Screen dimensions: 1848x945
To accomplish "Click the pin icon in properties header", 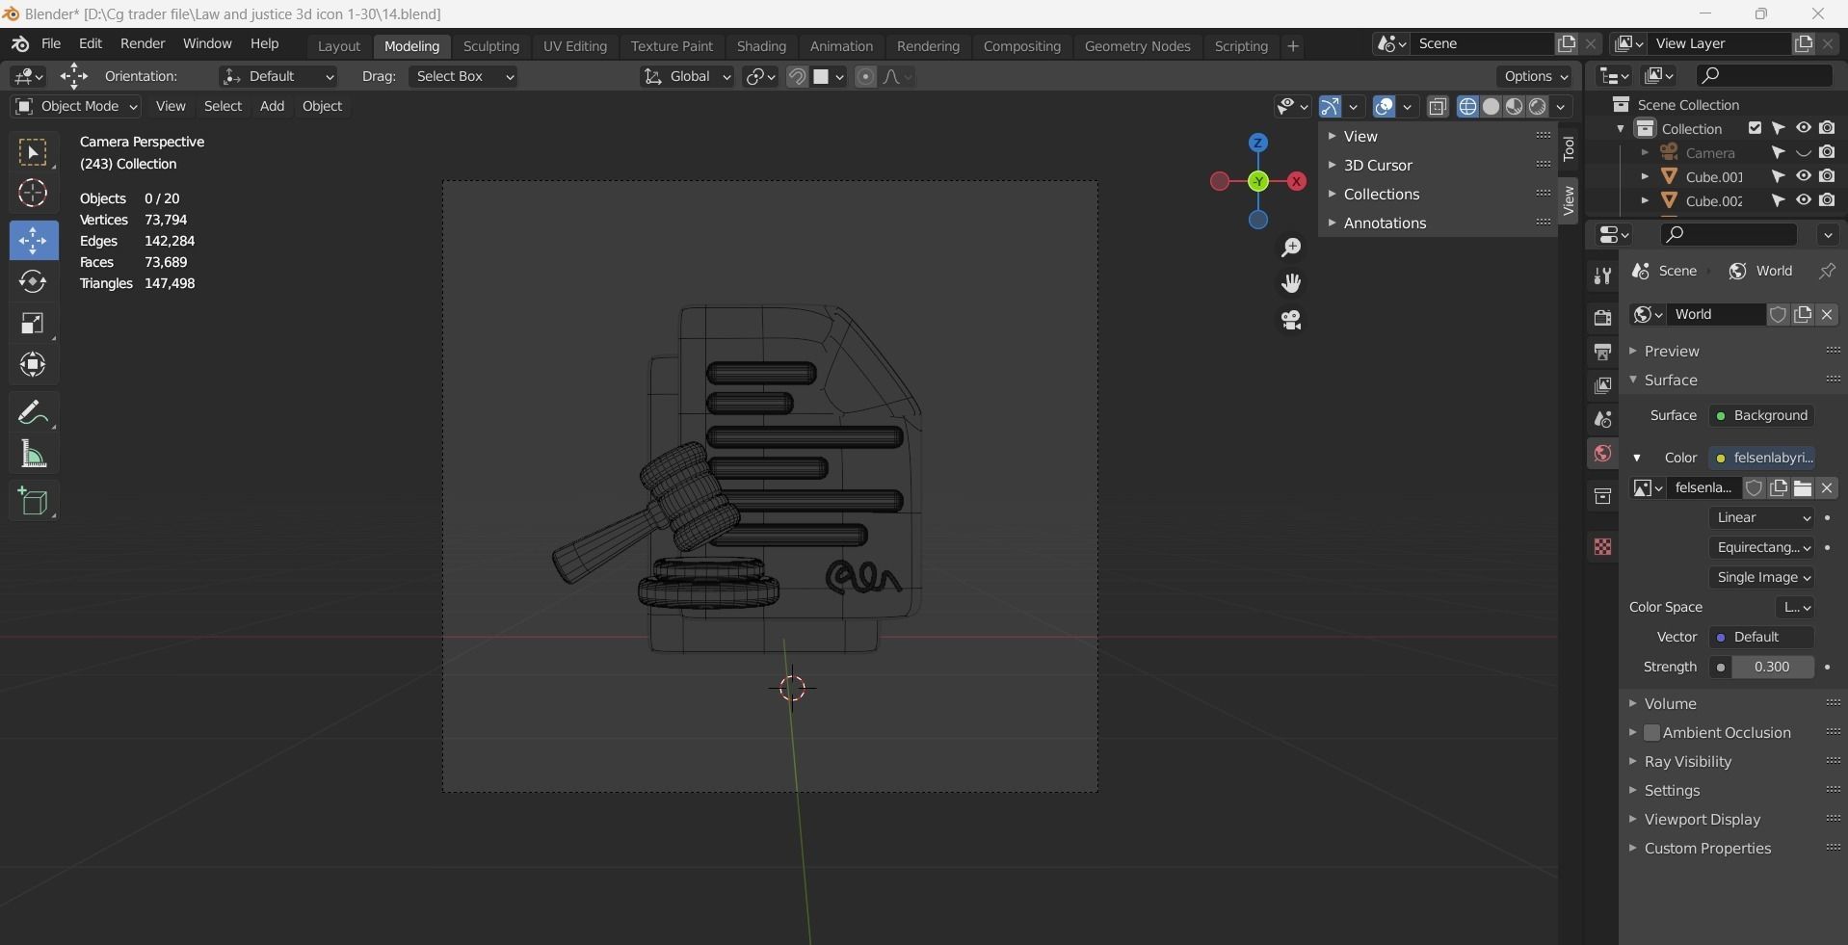I will click(x=1827, y=272).
